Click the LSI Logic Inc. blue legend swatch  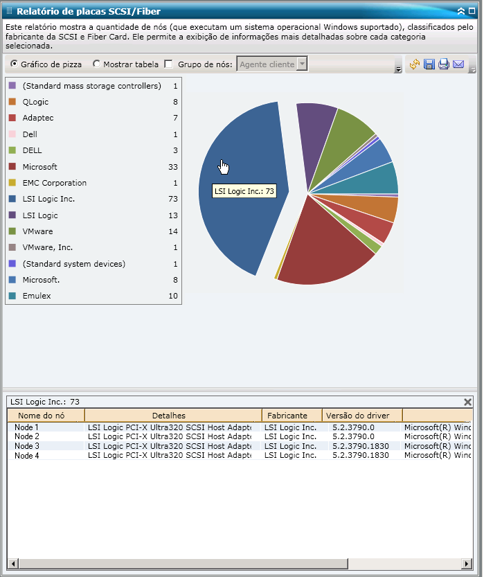12,199
